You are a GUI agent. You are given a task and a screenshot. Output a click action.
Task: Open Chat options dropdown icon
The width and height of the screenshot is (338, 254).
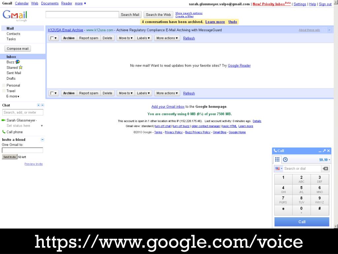38,105
